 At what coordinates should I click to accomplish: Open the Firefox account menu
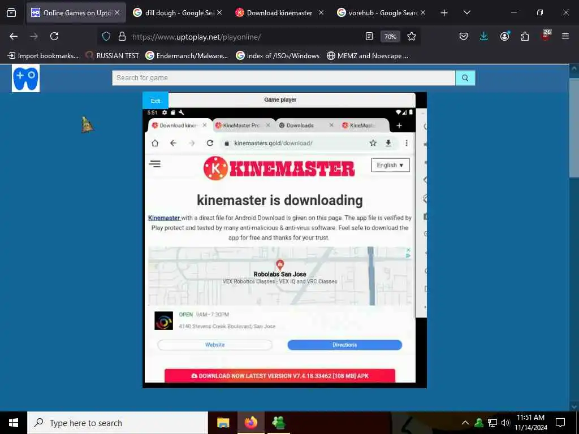click(504, 36)
